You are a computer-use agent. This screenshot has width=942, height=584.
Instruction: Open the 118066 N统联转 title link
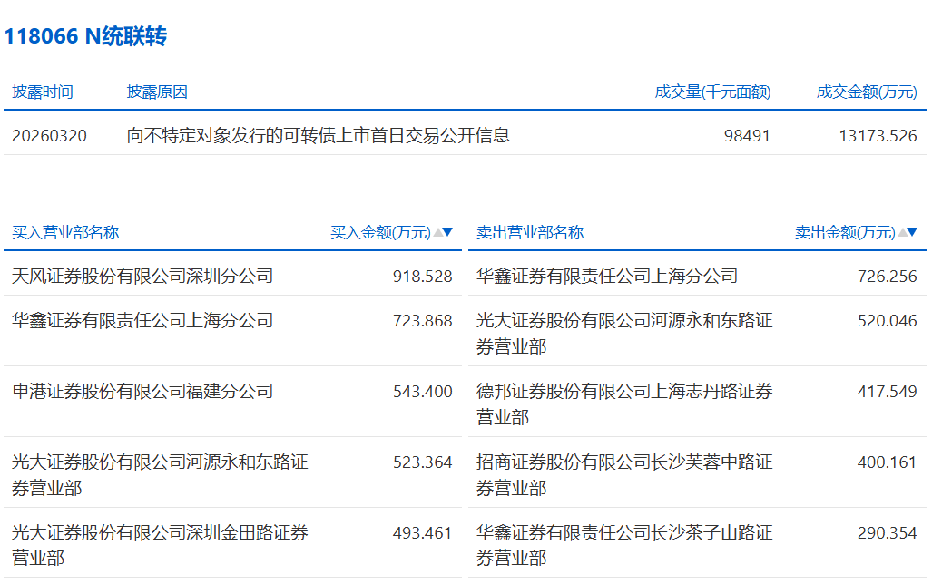(x=85, y=36)
